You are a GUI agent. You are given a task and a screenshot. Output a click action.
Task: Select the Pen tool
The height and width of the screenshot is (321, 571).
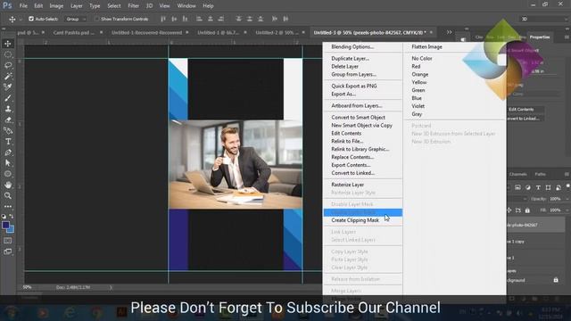click(8, 152)
